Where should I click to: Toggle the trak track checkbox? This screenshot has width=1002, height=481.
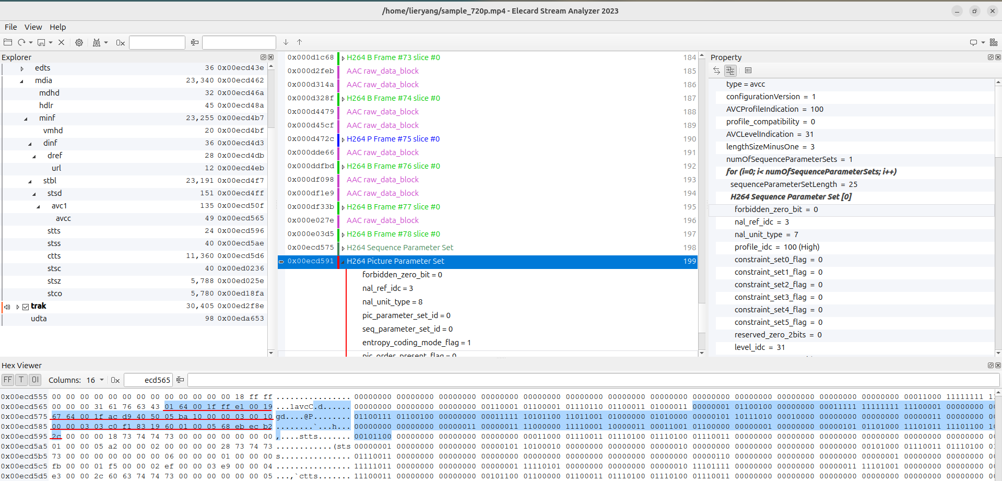click(x=26, y=307)
